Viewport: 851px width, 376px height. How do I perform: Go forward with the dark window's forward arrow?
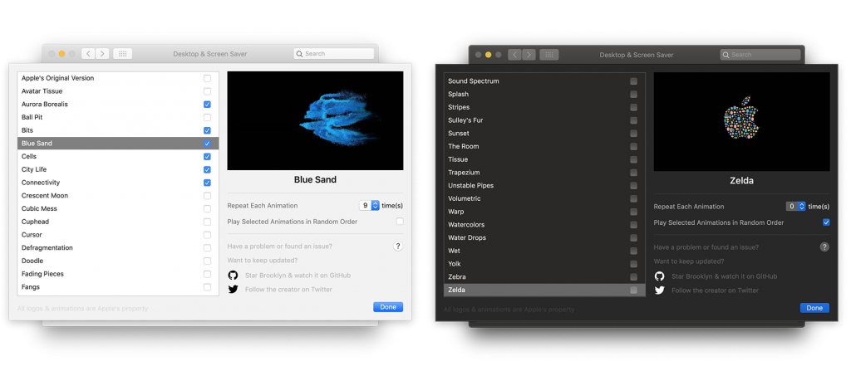(x=529, y=55)
